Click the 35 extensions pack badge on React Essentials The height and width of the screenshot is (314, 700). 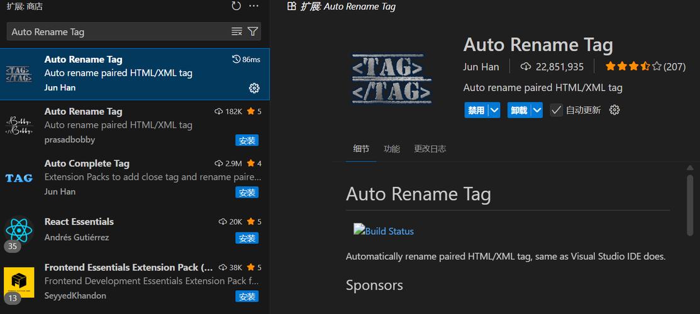coord(12,246)
